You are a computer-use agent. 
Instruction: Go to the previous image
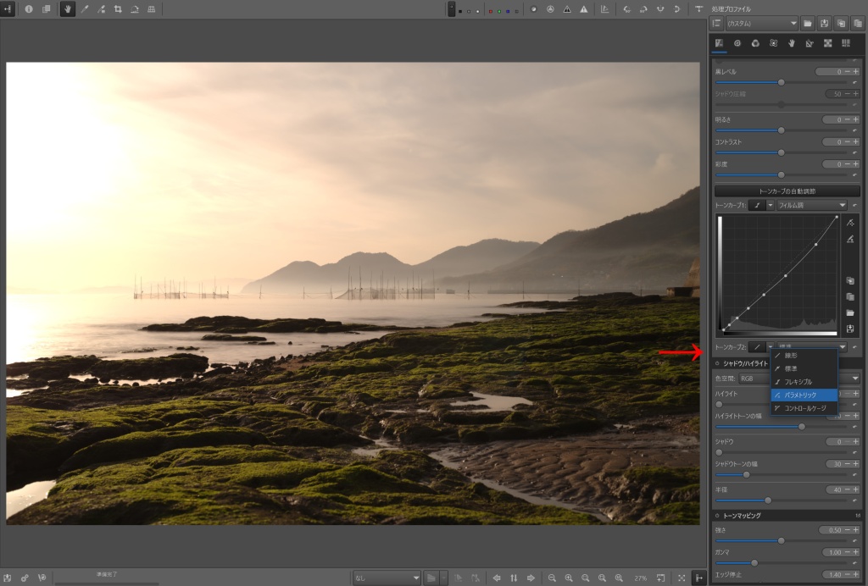497,578
